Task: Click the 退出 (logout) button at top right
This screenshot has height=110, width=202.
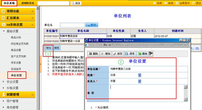Action: click(x=196, y=3)
